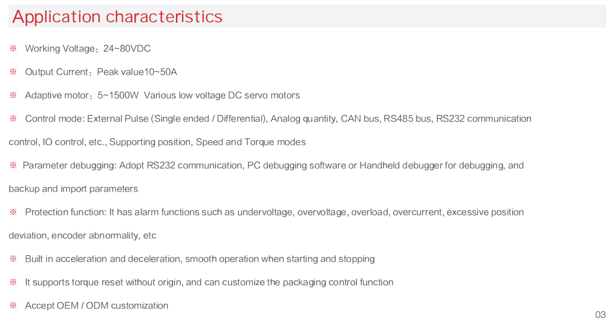Click the Speed and Torque modes text

250,142
